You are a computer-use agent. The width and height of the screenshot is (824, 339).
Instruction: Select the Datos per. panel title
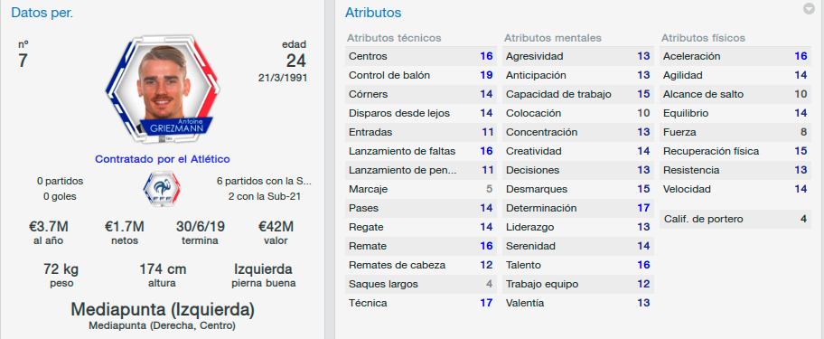(x=42, y=13)
